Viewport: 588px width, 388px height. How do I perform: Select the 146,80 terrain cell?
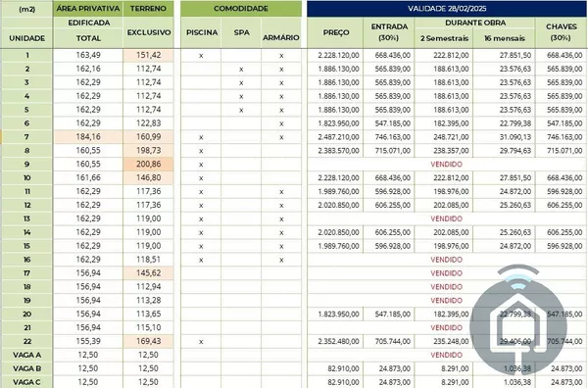[x=149, y=177]
